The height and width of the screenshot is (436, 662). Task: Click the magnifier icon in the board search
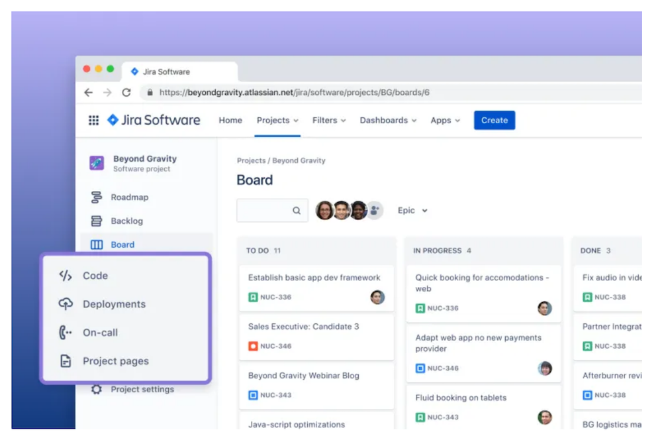[297, 211]
